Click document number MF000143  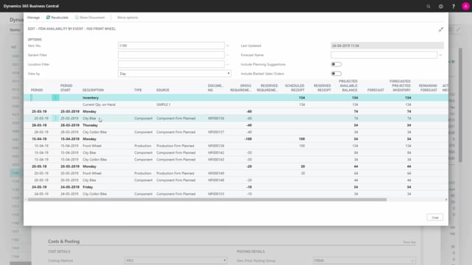click(216, 160)
